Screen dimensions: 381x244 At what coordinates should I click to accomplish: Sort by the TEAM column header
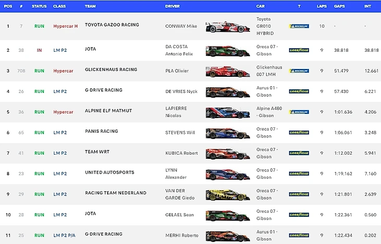click(x=90, y=6)
